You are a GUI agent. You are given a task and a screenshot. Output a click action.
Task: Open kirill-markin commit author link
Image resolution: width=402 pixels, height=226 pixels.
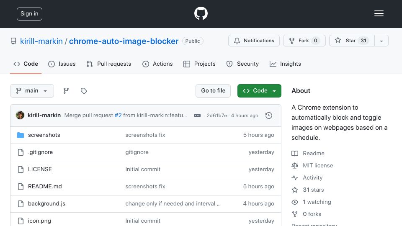point(44,116)
